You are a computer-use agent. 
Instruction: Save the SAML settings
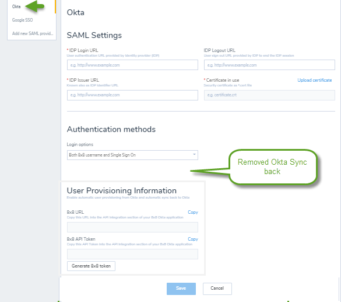point(181,289)
